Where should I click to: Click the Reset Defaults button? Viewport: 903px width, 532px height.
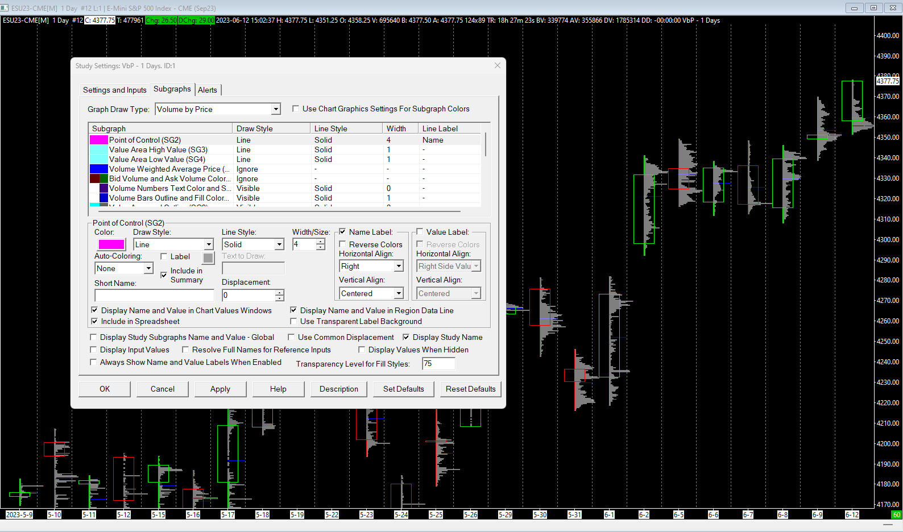click(x=470, y=389)
